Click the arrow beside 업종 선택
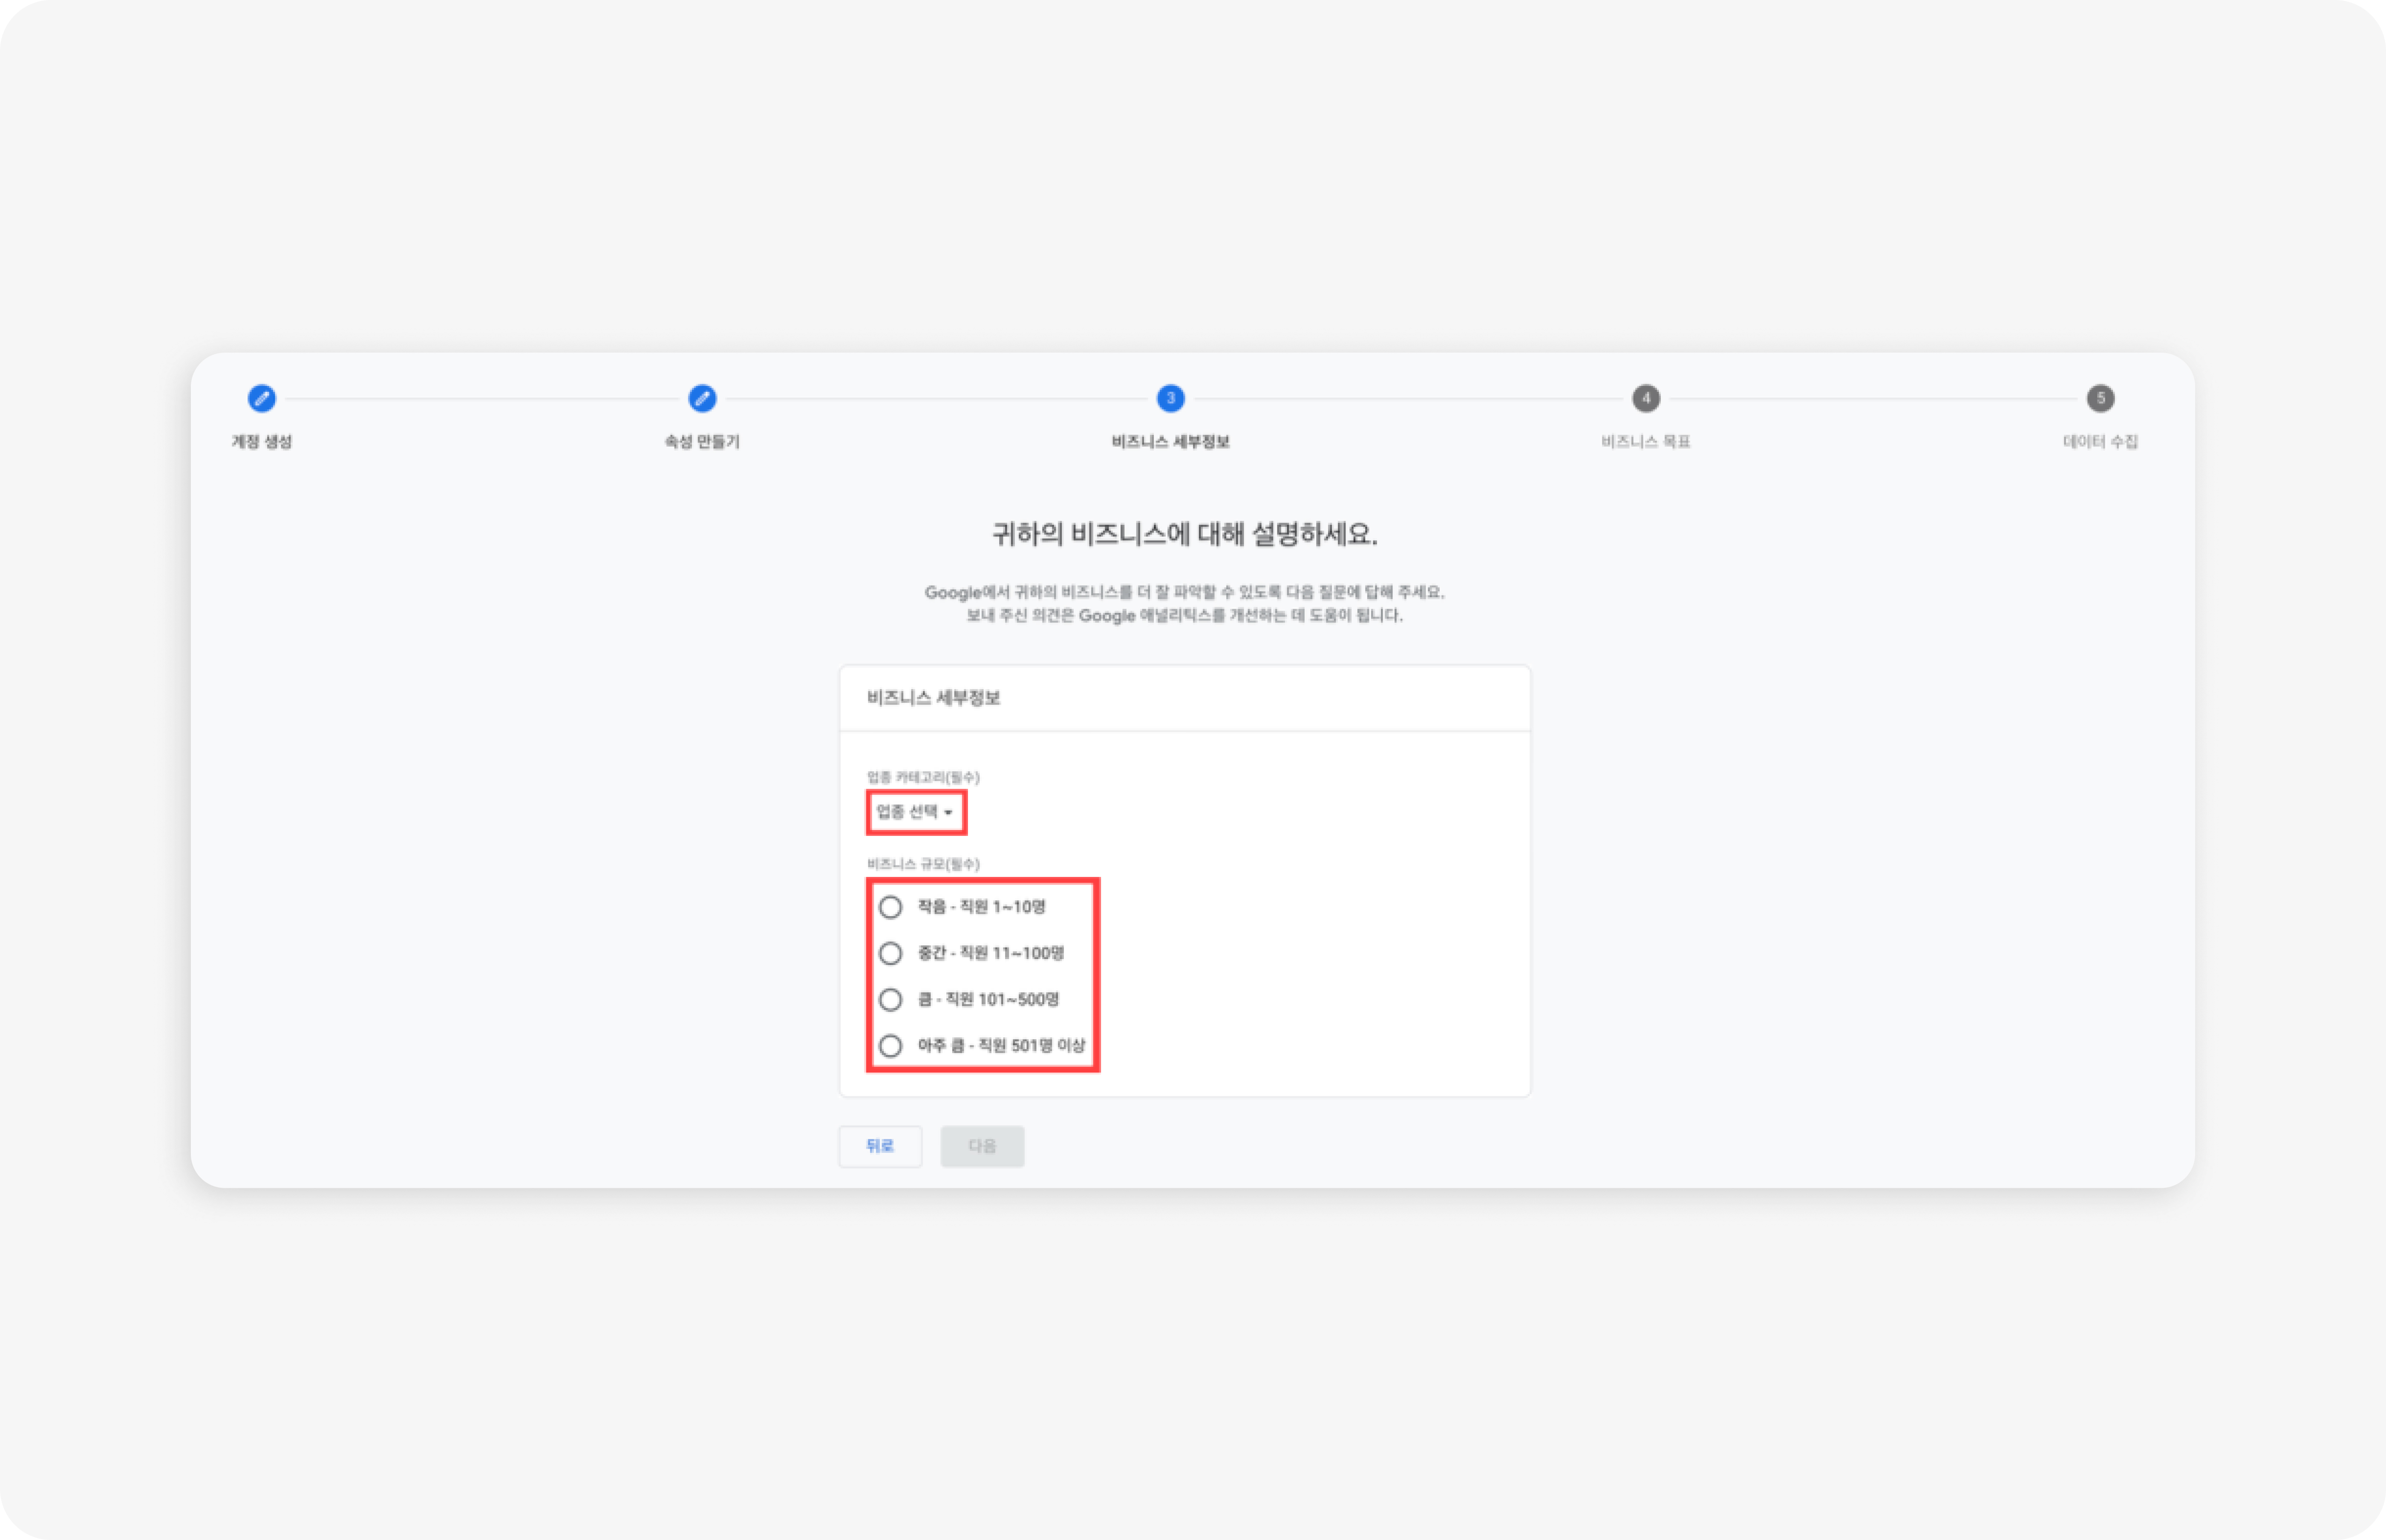The width and height of the screenshot is (2386, 1540). (x=948, y=813)
